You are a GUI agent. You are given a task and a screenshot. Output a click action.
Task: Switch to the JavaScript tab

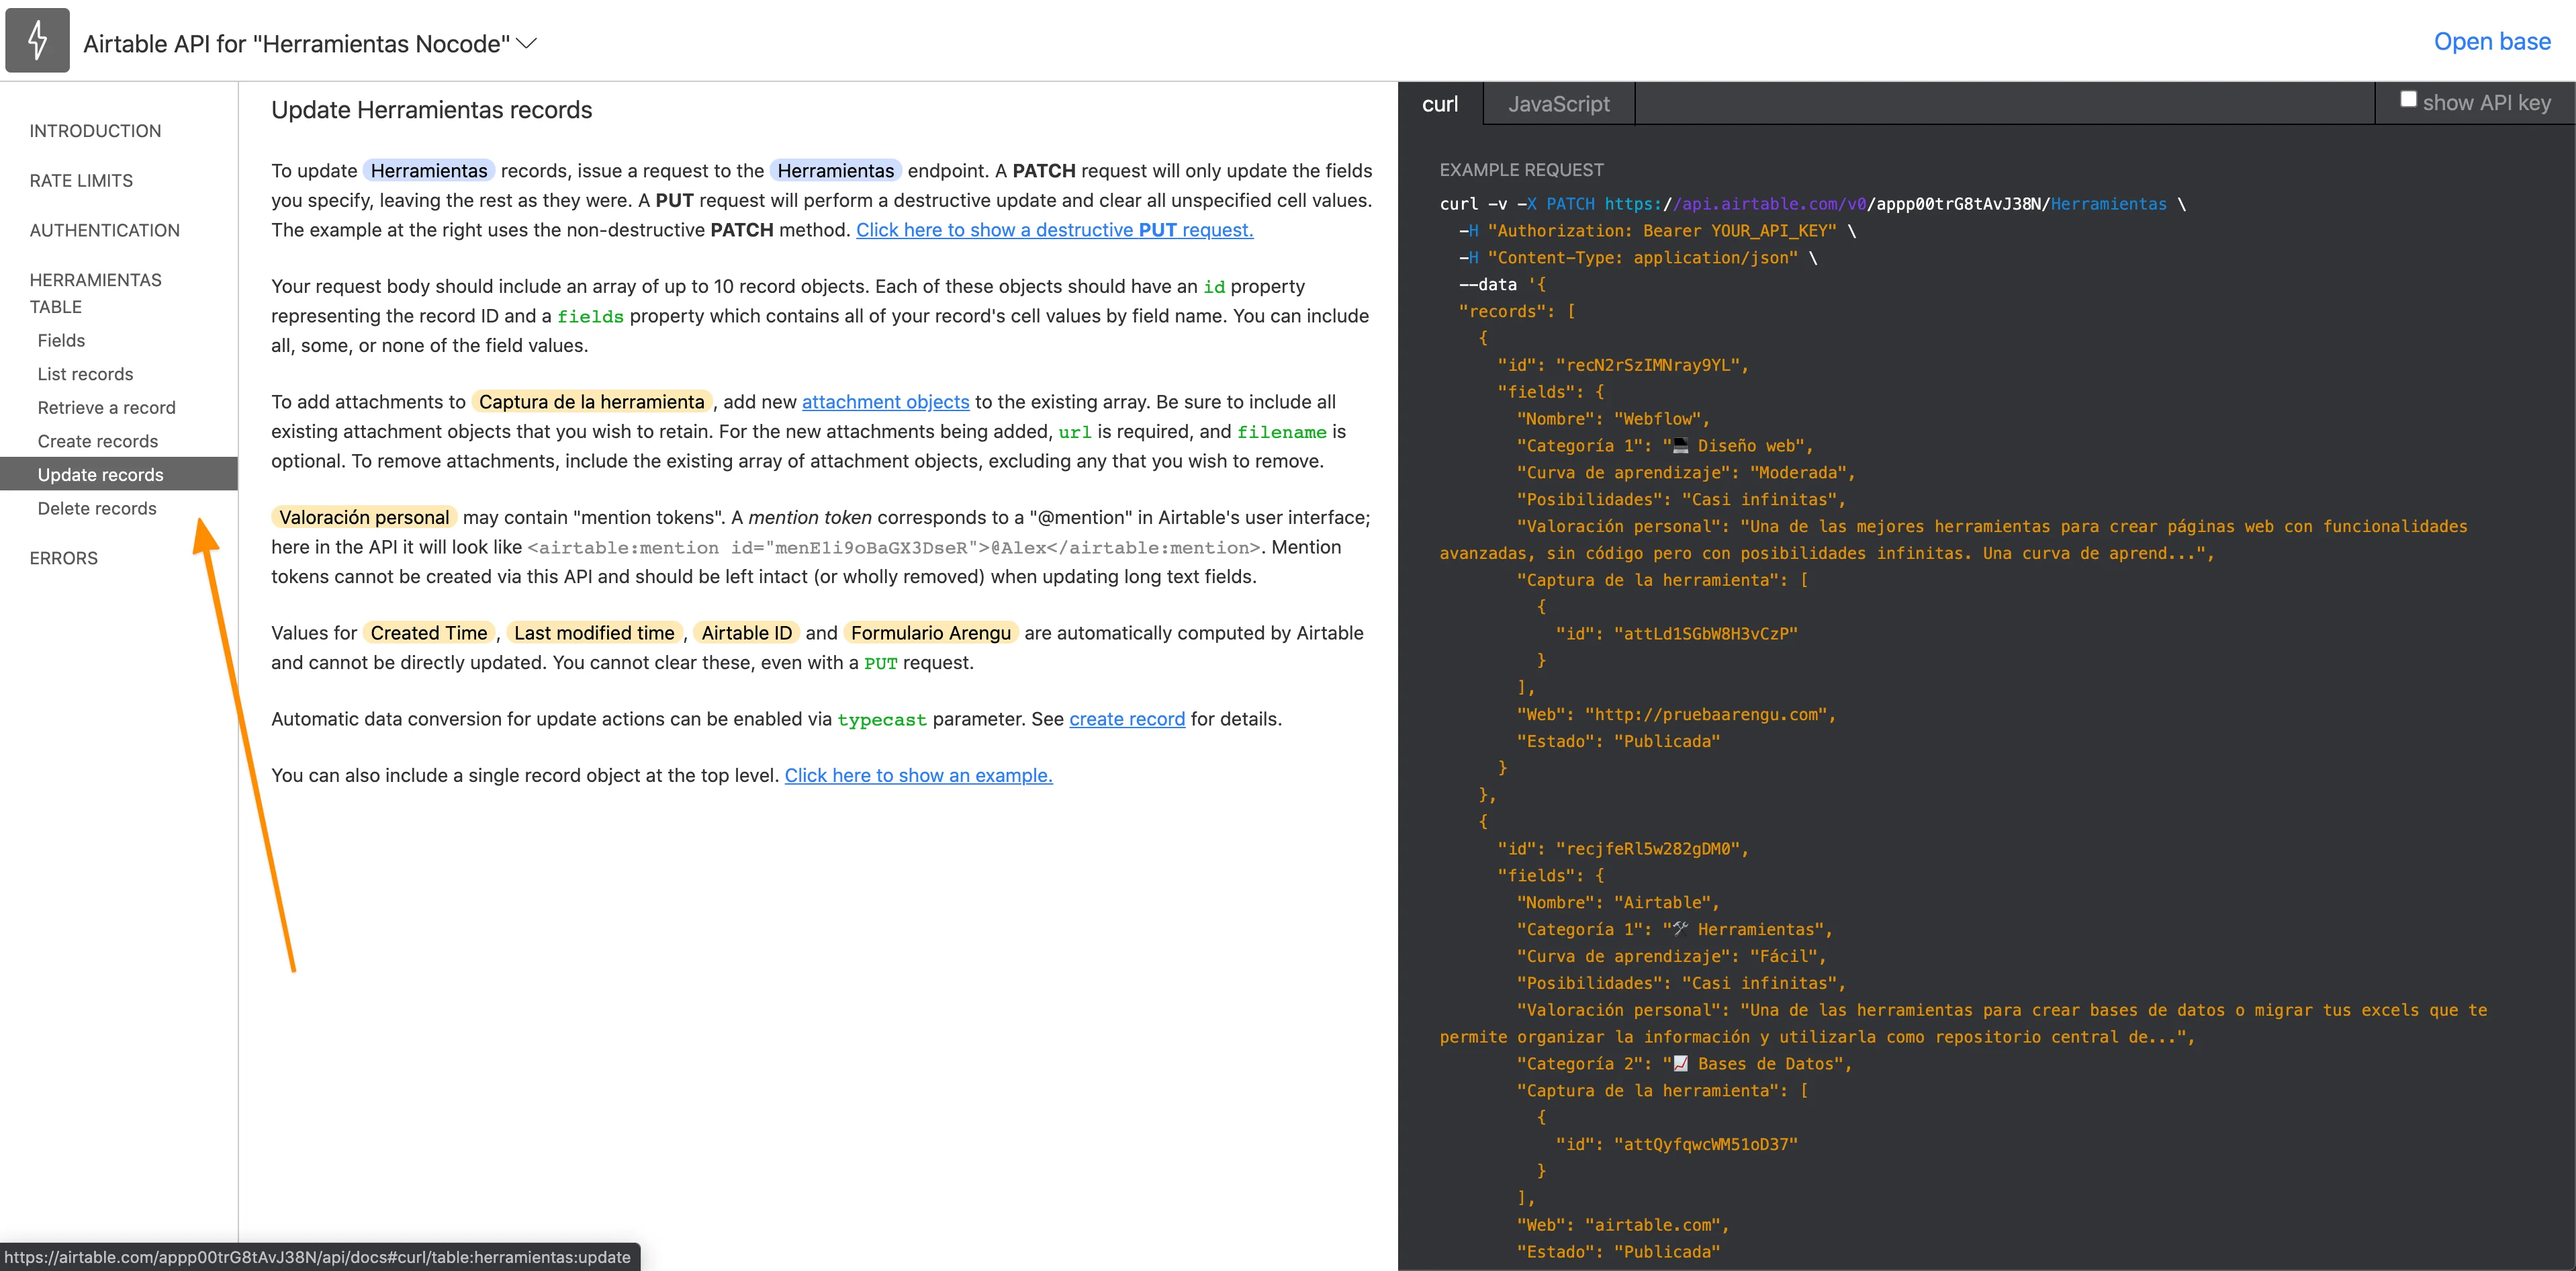[1558, 104]
